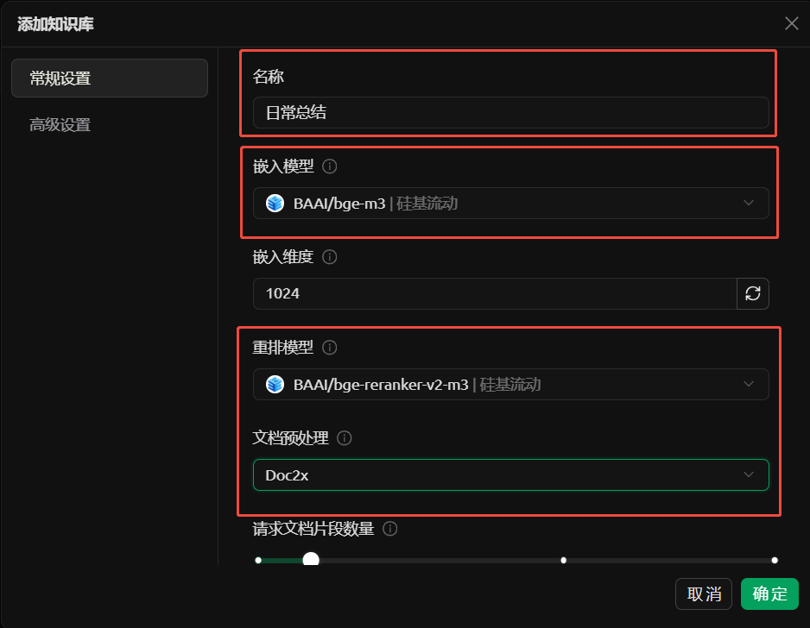Click the 取消 button
This screenshot has height=628, width=810.
click(704, 594)
